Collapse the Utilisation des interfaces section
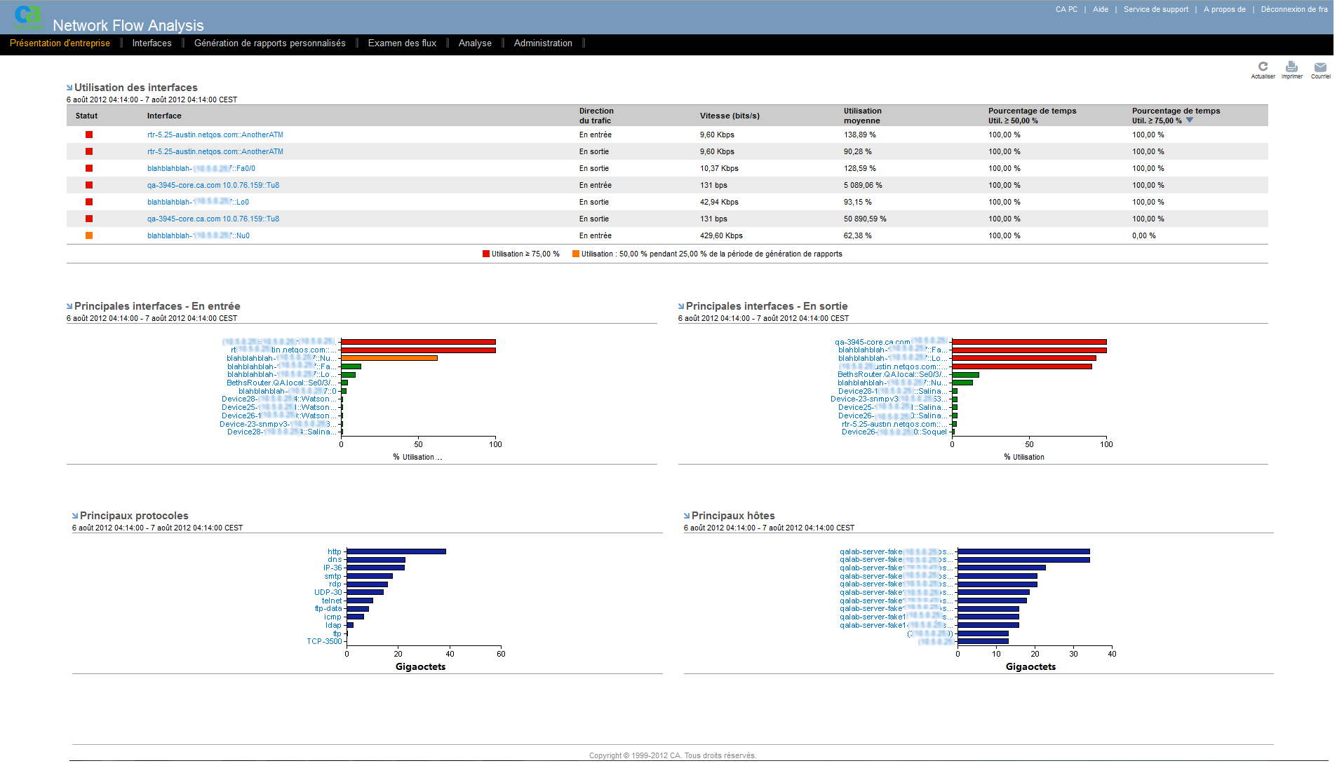This screenshot has width=1337, height=775. click(x=69, y=88)
